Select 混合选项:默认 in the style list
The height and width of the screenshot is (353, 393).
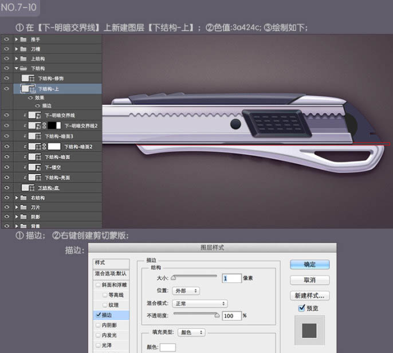(111, 274)
